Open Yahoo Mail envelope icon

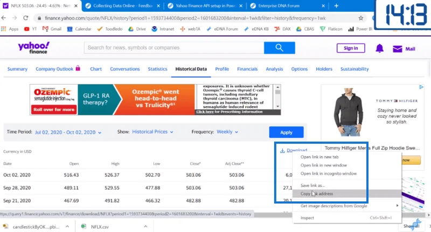tap(398, 49)
